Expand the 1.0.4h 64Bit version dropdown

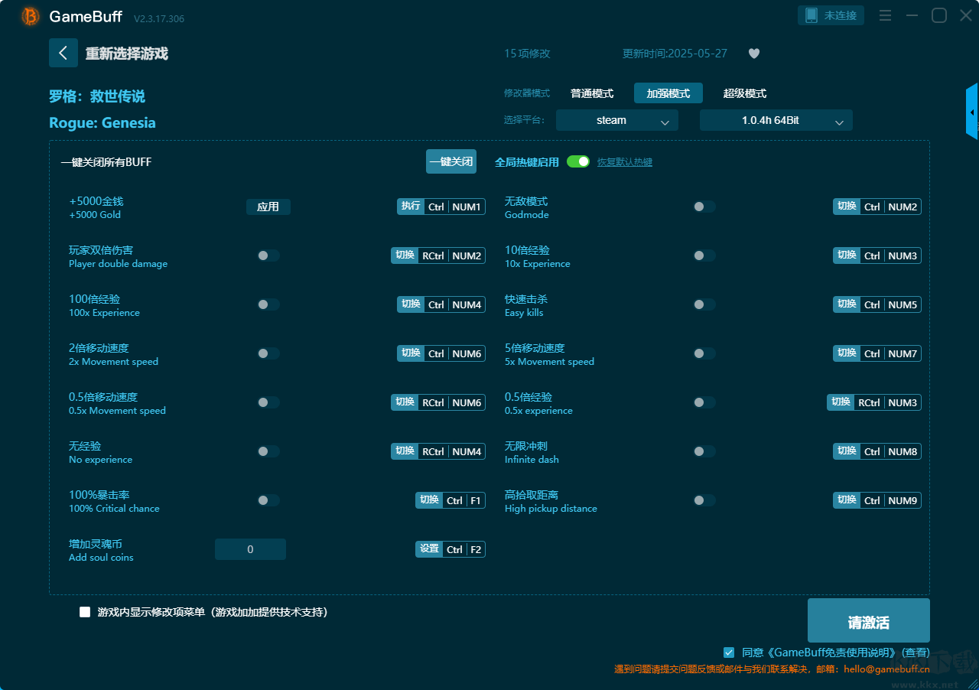click(x=776, y=121)
